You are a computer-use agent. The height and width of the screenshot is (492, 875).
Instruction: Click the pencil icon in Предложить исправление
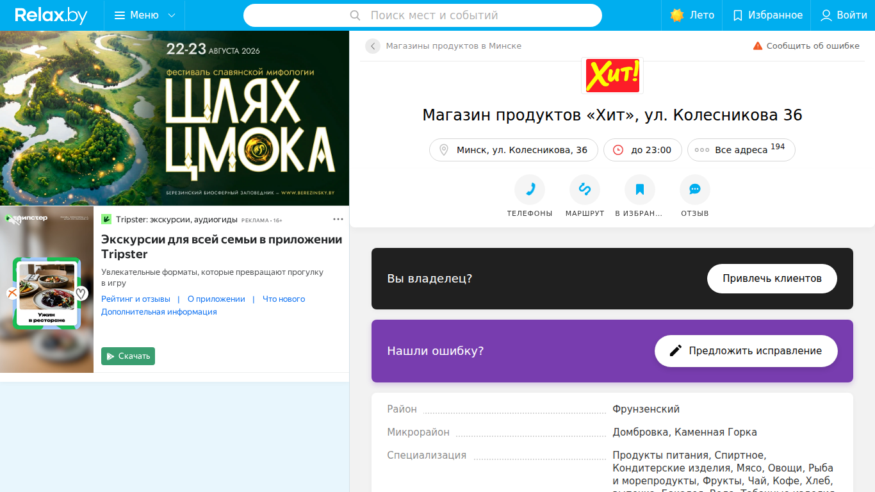pos(676,351)
